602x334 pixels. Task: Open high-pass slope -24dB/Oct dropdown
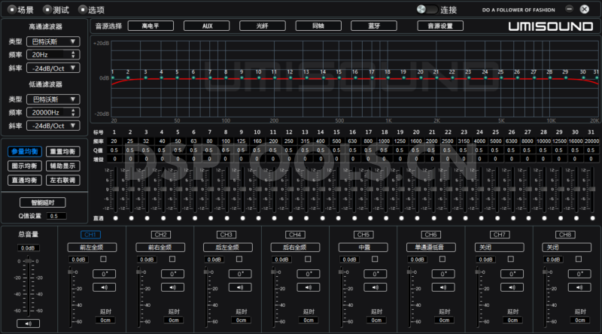(x=53, y=68)
